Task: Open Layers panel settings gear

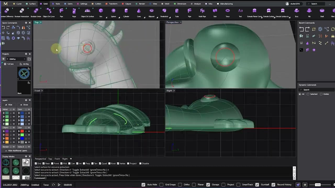Action: [26, 100]
